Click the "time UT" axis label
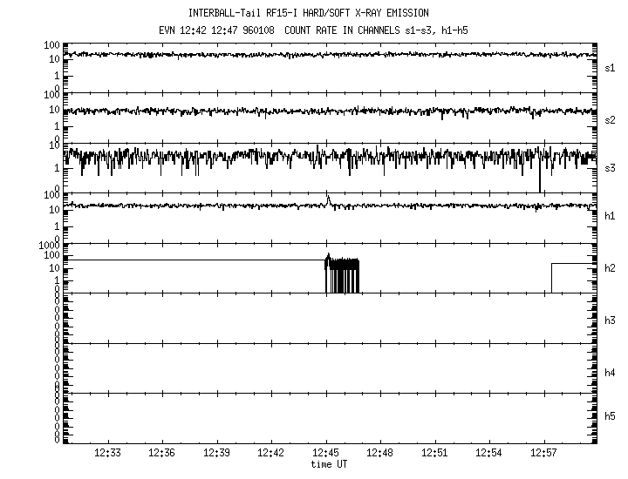This screenshot has width=628, height=479. [329, 464]
